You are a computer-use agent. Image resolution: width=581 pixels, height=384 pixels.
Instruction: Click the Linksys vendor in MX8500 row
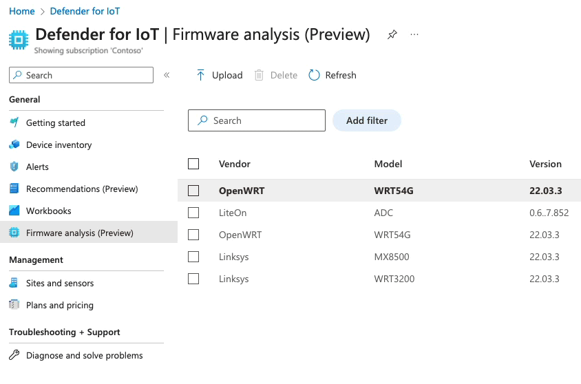coord(234,257)
